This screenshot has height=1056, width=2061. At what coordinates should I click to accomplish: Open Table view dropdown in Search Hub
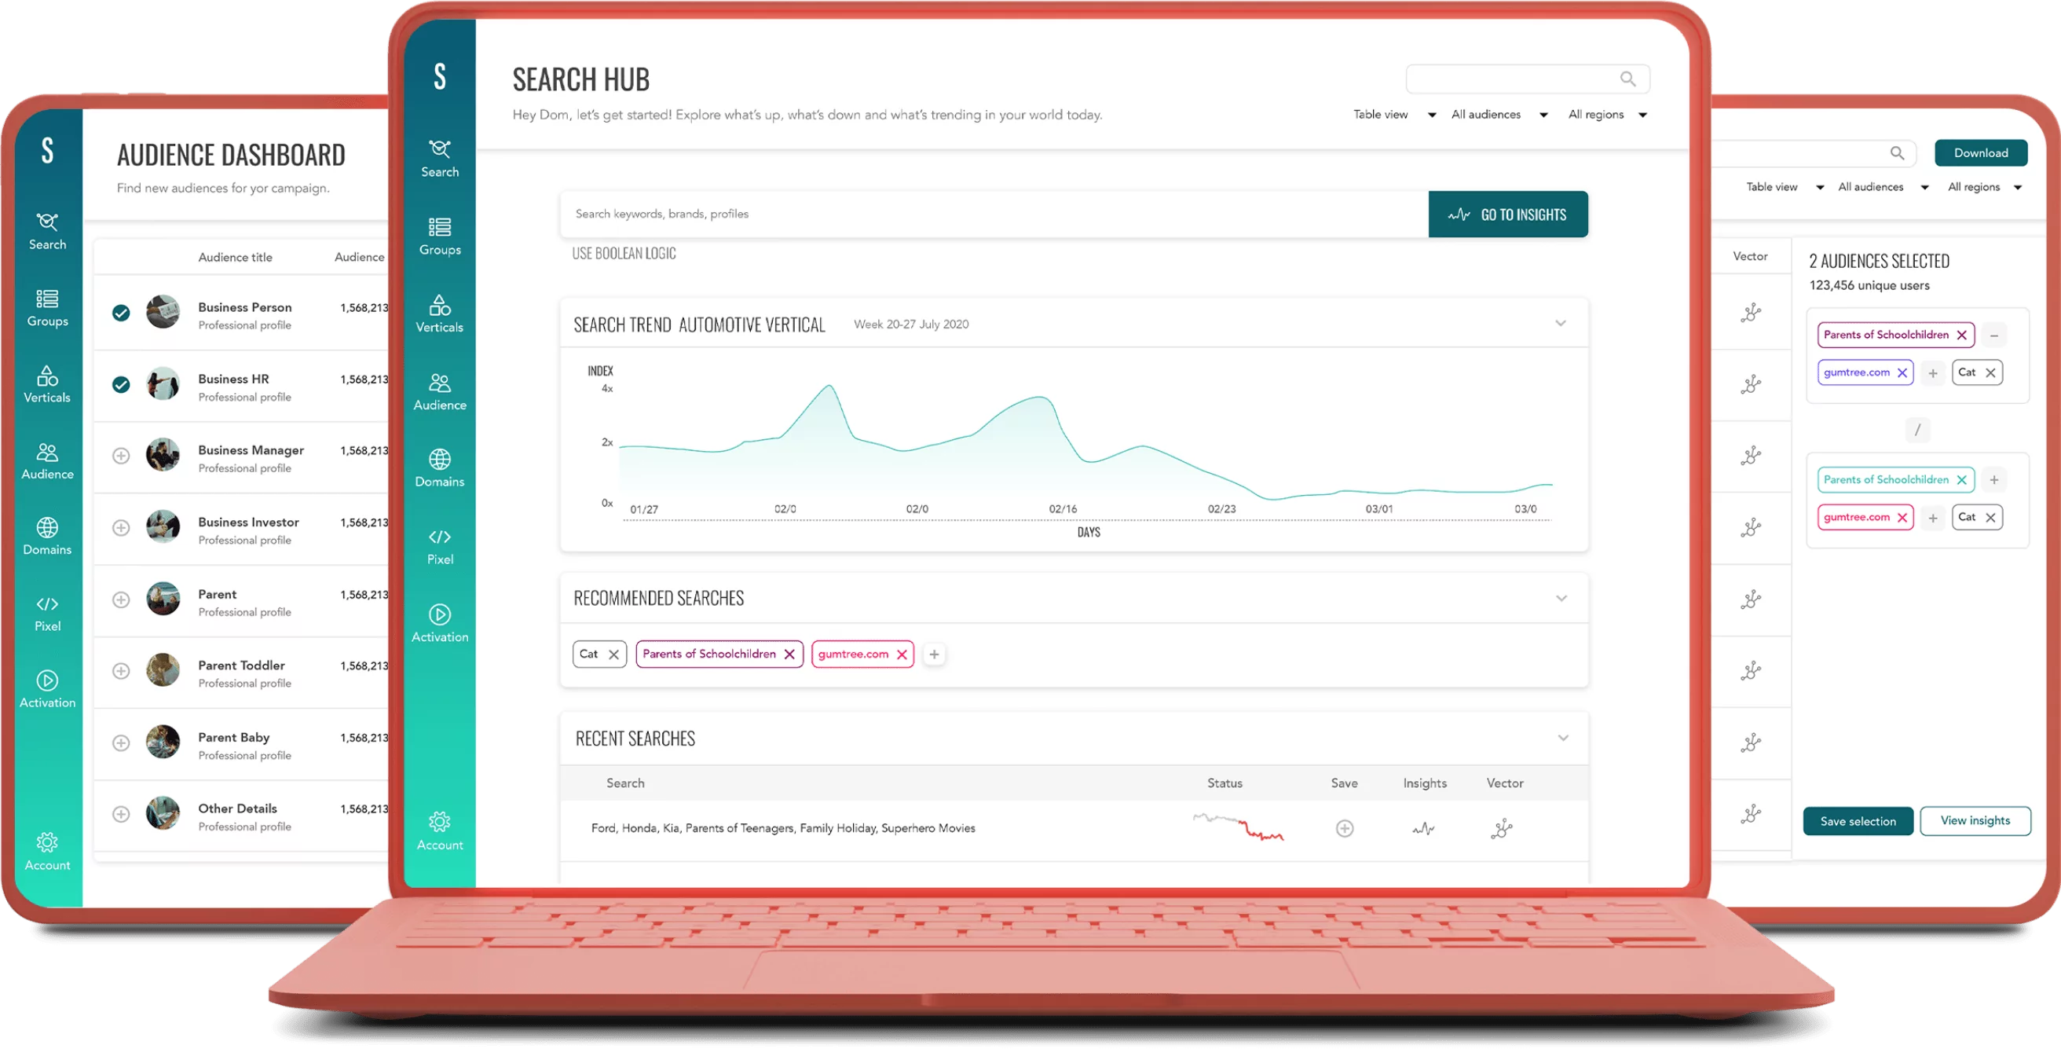1393,115
